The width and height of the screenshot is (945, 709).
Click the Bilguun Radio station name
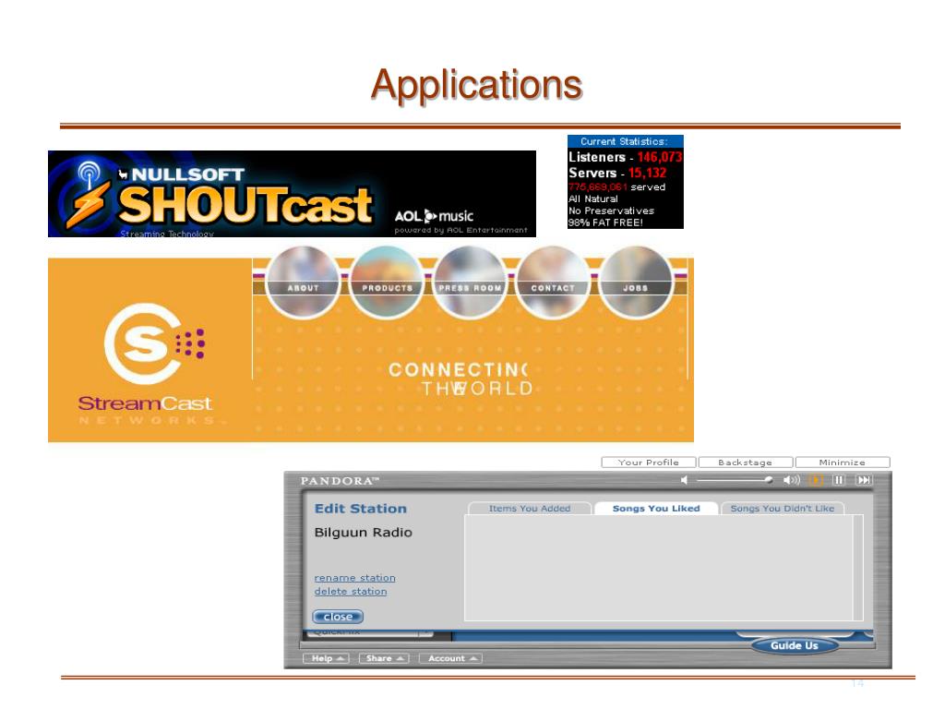pyautogui.click(x=364, y=533)
